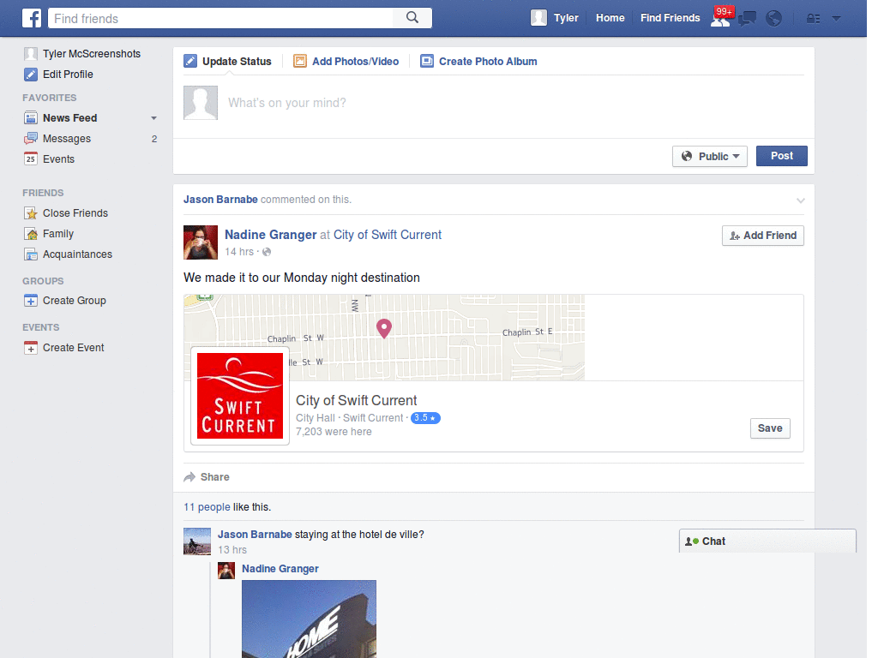Expand News Feed sort options arrow
This screenshot has width=878, height=658.
pyautogui.click(x=154, y=118)
